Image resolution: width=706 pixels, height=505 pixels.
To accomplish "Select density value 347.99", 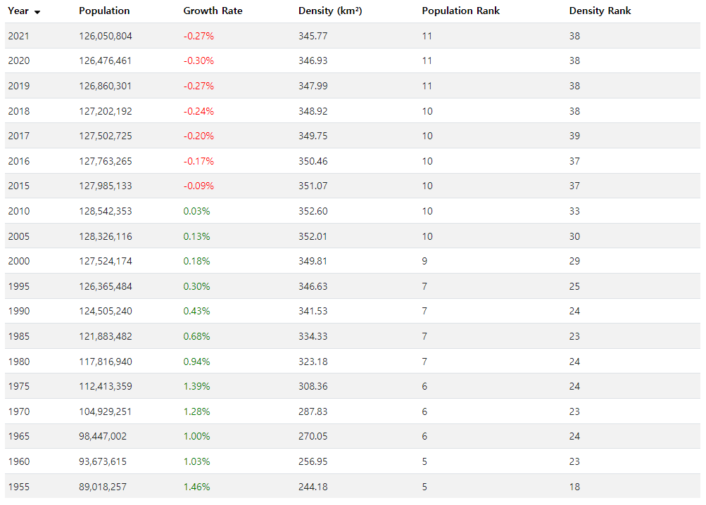I will 313,86.
